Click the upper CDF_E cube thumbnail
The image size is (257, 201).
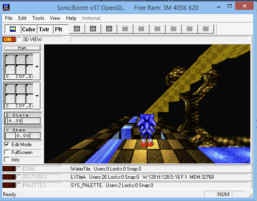click(x=19, y=66)
